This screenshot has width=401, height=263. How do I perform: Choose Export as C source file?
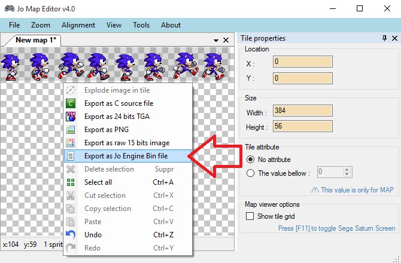[127, 103]
